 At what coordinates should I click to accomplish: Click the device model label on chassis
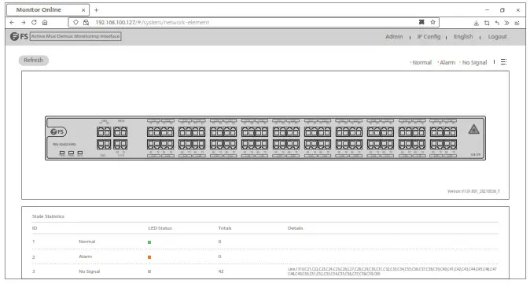point(64,145)
